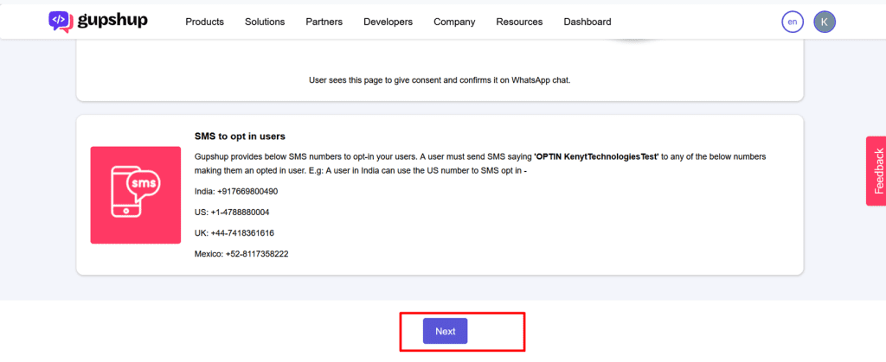Open the Feedback side tab
The height and width of the screenshot is (362, 886).
tap(876, 171)
